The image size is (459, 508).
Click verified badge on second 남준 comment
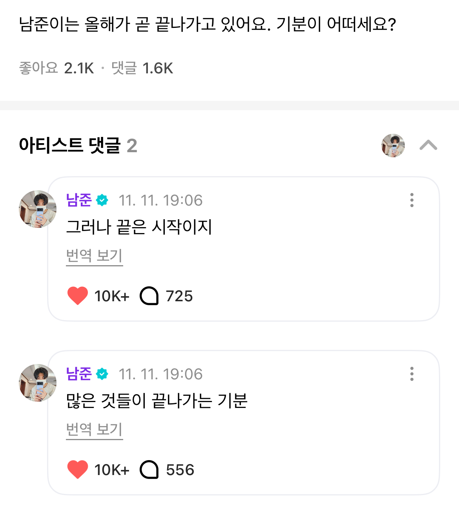click(102, 374)
